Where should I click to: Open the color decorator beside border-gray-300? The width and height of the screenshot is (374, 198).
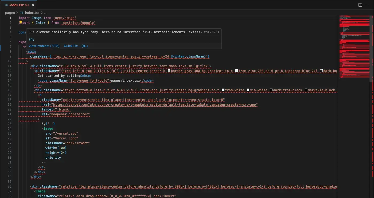[x=169, y=71]
